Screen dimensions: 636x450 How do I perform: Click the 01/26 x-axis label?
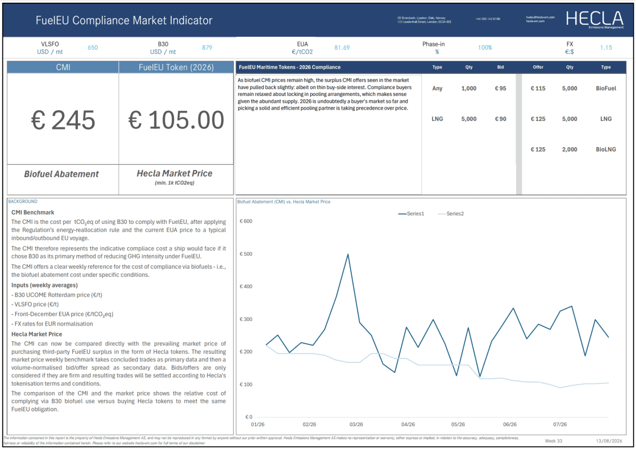[257, 424]
